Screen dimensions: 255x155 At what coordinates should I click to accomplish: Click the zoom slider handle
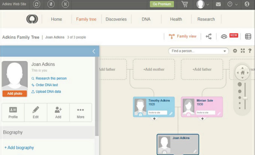[x=245, y=98]
